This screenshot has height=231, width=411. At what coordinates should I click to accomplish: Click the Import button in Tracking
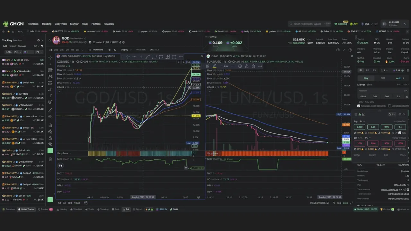click(x=13, y=46)
